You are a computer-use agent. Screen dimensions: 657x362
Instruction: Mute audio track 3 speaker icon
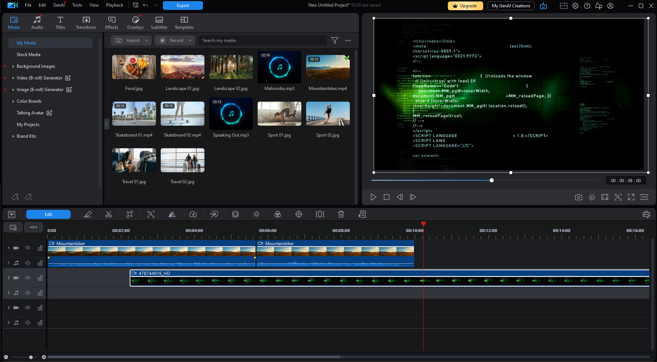[x=28, y=323]
